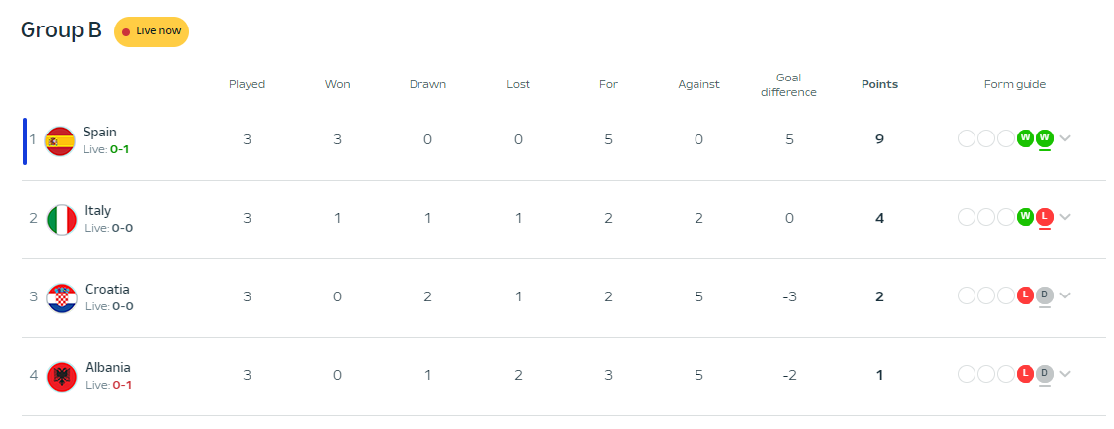Click the Croatia flag icon

(x=62, y=298)
